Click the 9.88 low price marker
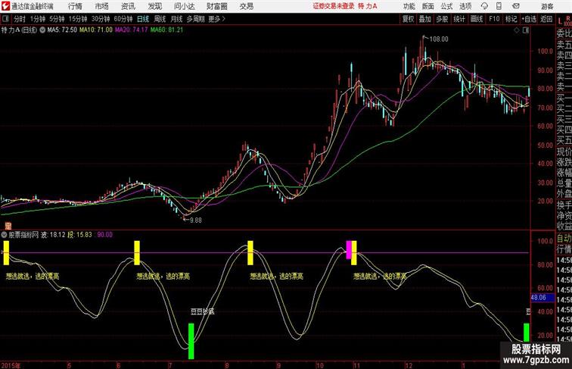This screenshot has height=369, width=572. pos(196,220)
